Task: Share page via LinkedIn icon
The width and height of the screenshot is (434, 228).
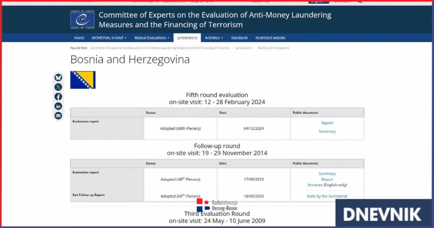Action: click(58, 106)
